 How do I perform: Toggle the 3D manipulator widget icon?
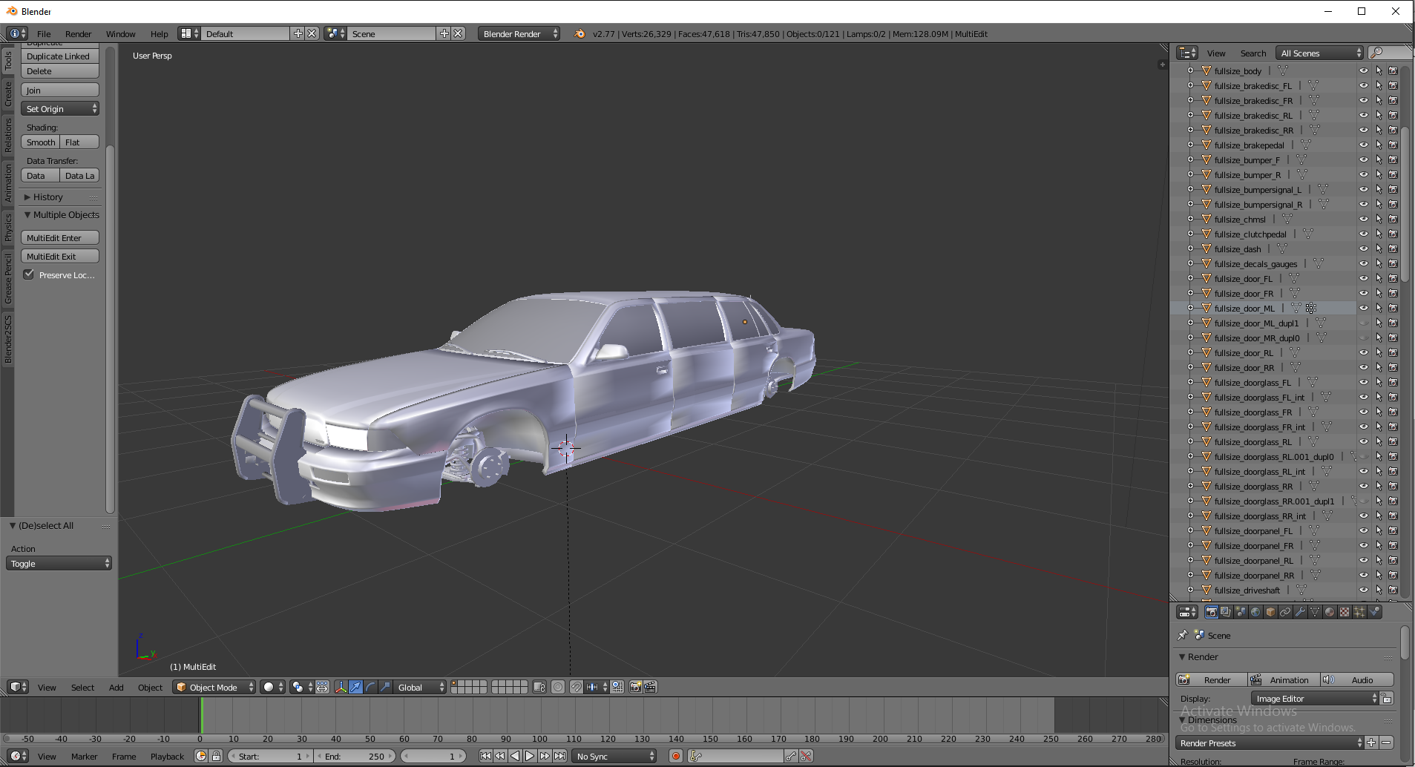click(x=341, y=687)
